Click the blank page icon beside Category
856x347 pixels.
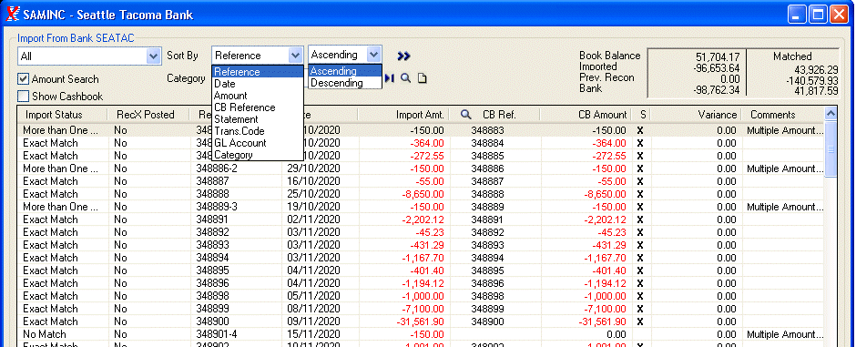[x=422, y=78]
